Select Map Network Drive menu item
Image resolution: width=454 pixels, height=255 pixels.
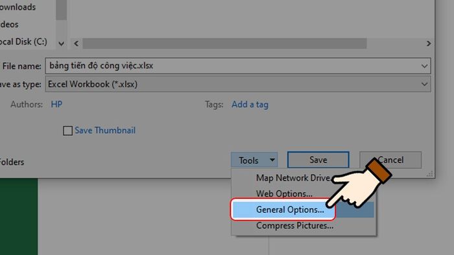pyautogui.click(x=294, y=178)
